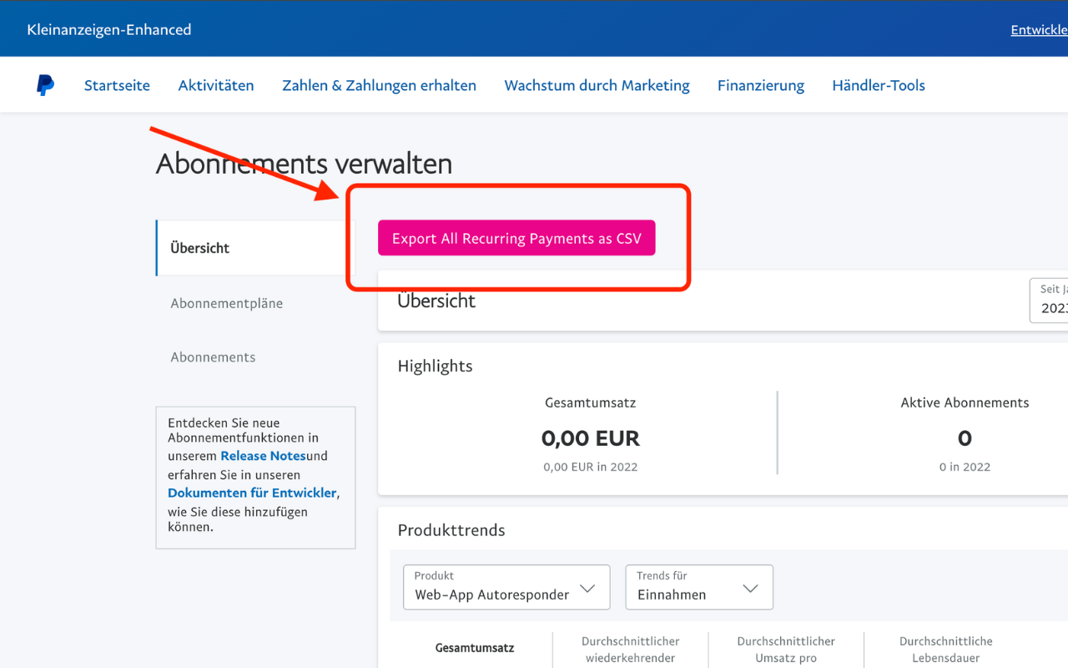This screenshot has height=668, width=1068.
Task: Select Übersicht in the sidebar
Action: (x=199, y=247)
